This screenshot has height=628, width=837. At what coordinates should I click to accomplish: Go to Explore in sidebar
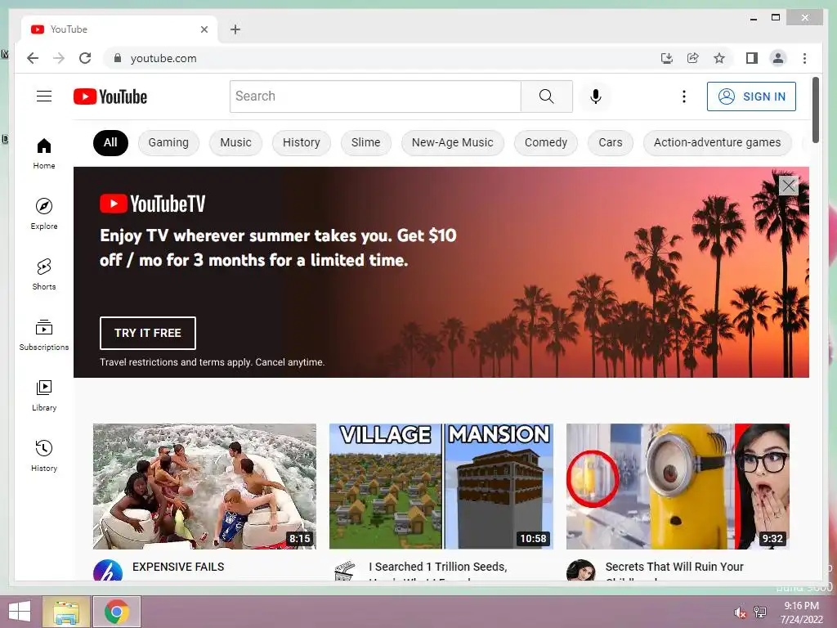tap(44, 213)
